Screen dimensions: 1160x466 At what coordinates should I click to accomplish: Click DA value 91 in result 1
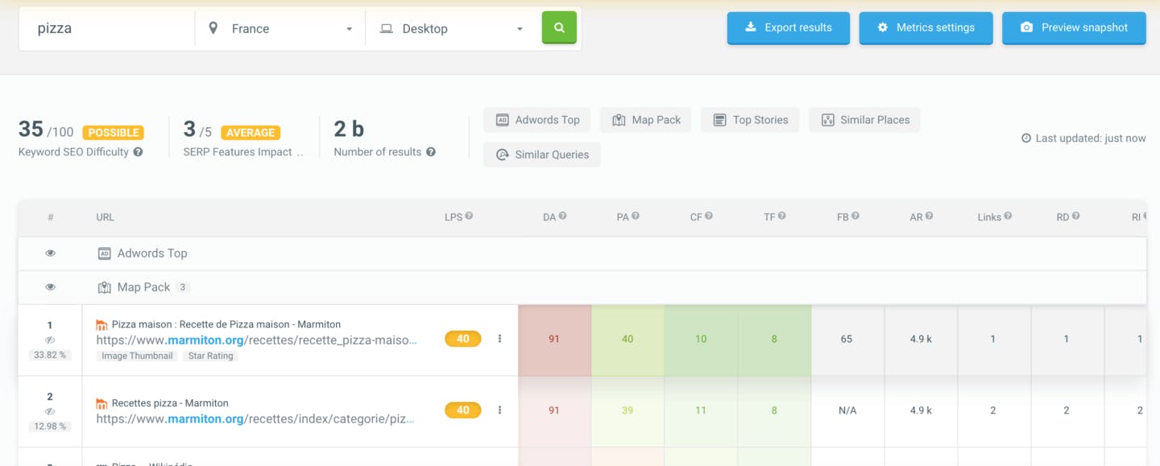[554, 339]
